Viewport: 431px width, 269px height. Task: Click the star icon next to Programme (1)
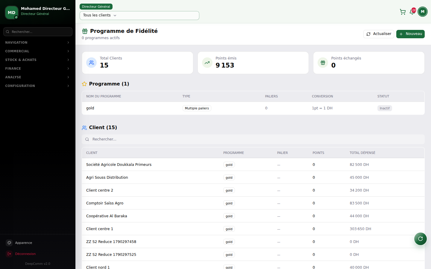pyautogui.click(x=84, y=84)
